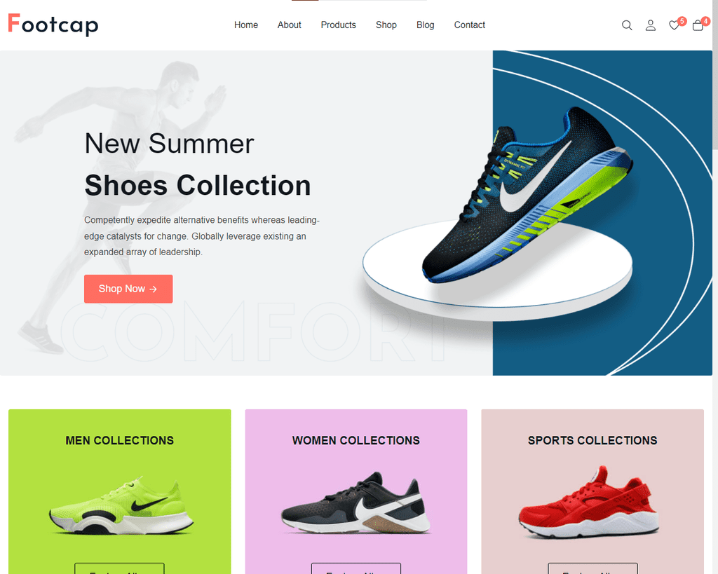Click the cart badge showing 4
Screen dimensions: 718x574
tap(705, 21)
